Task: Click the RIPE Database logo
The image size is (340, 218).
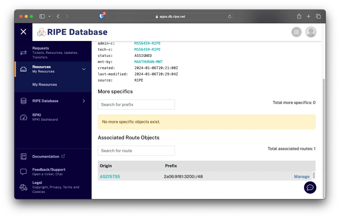Action: [x=73, y=32]
